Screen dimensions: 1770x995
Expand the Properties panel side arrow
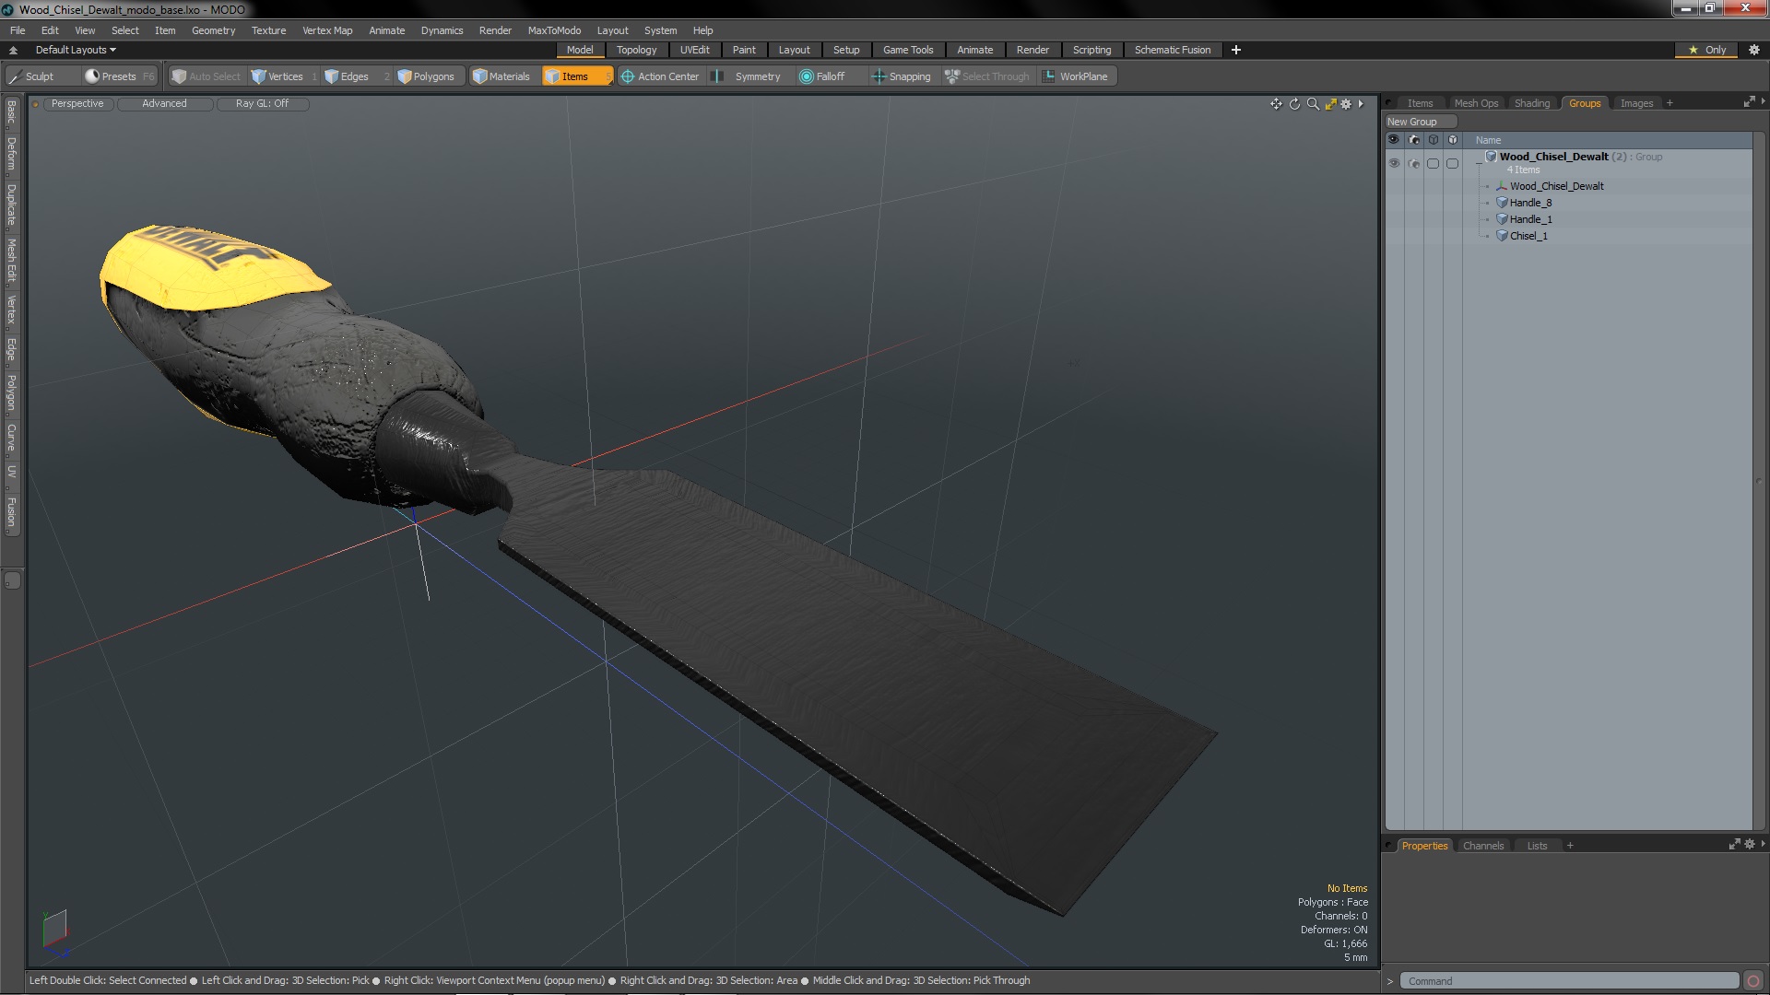click(1764, 844)
